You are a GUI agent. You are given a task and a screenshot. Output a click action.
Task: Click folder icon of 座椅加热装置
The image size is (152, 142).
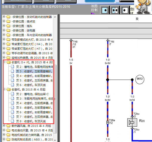[8, 58]
